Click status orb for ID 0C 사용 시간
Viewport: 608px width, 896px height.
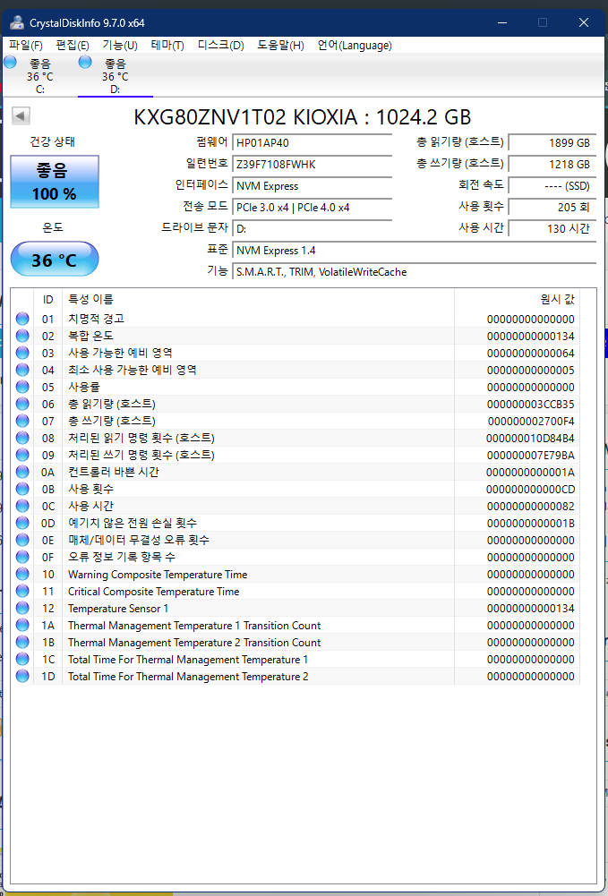22,506
